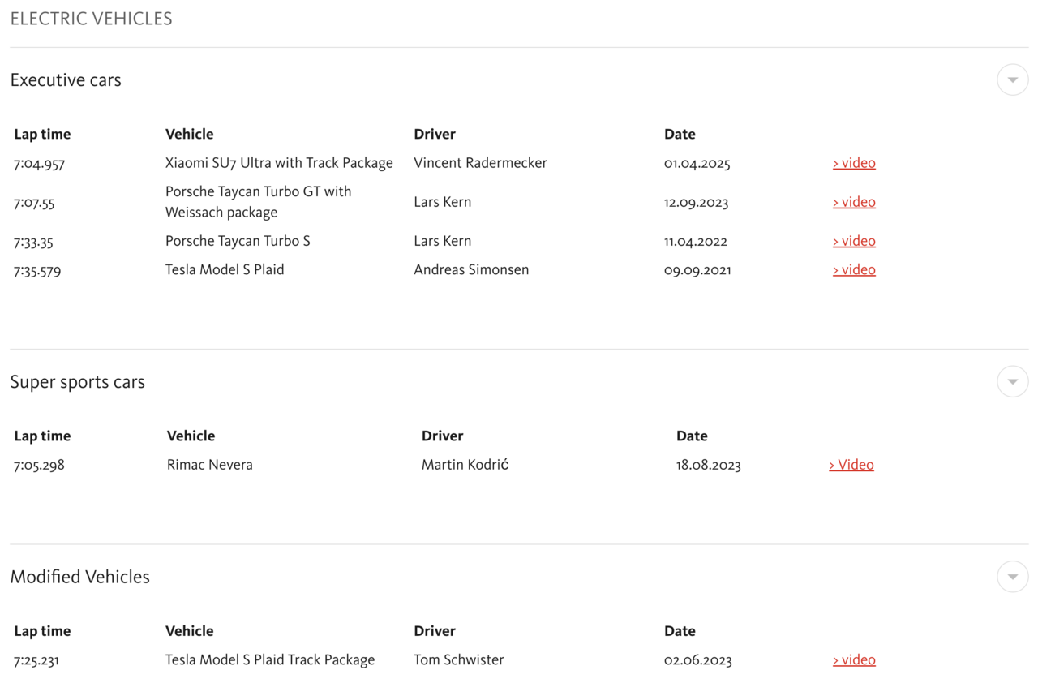1038x696 pixels.
Task: Open the Rimac Nevera Video link
Action: tap(851, 465)
